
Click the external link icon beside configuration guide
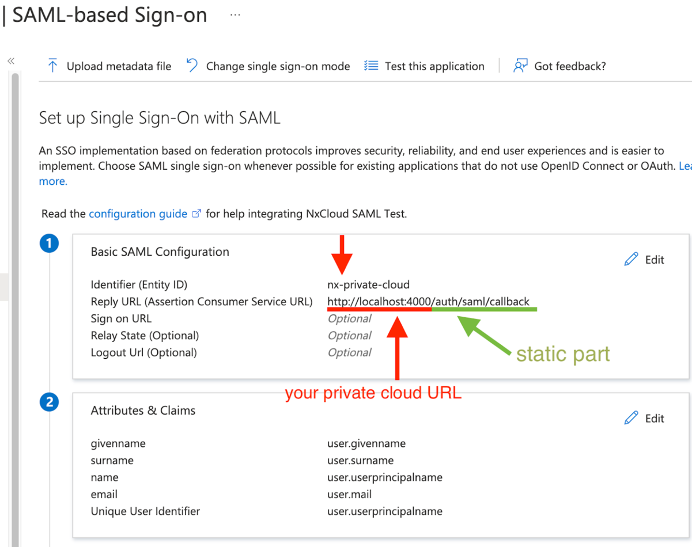(196, 214)
